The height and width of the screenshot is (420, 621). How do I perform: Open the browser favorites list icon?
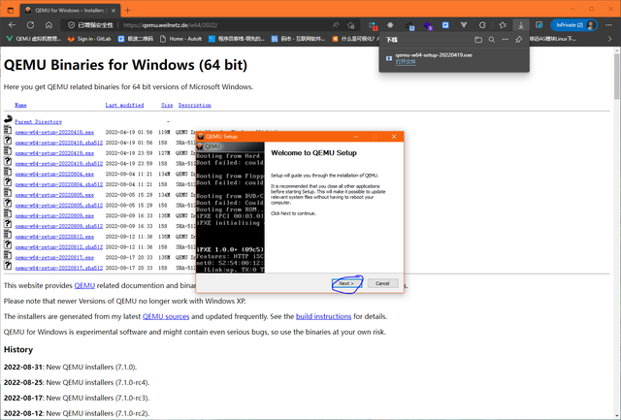503,25
